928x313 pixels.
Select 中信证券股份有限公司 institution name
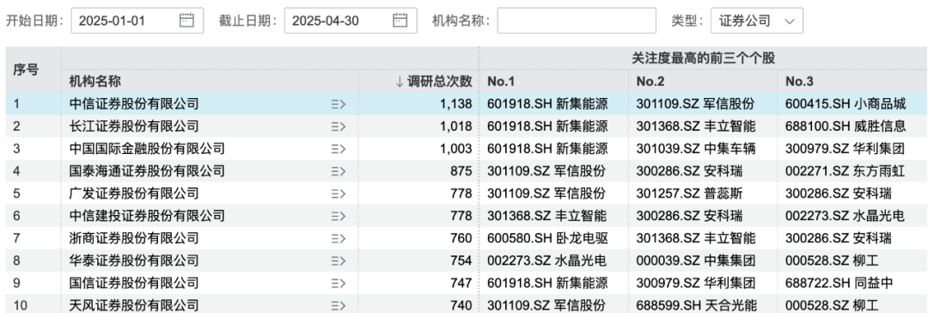(x=134, y=104)
